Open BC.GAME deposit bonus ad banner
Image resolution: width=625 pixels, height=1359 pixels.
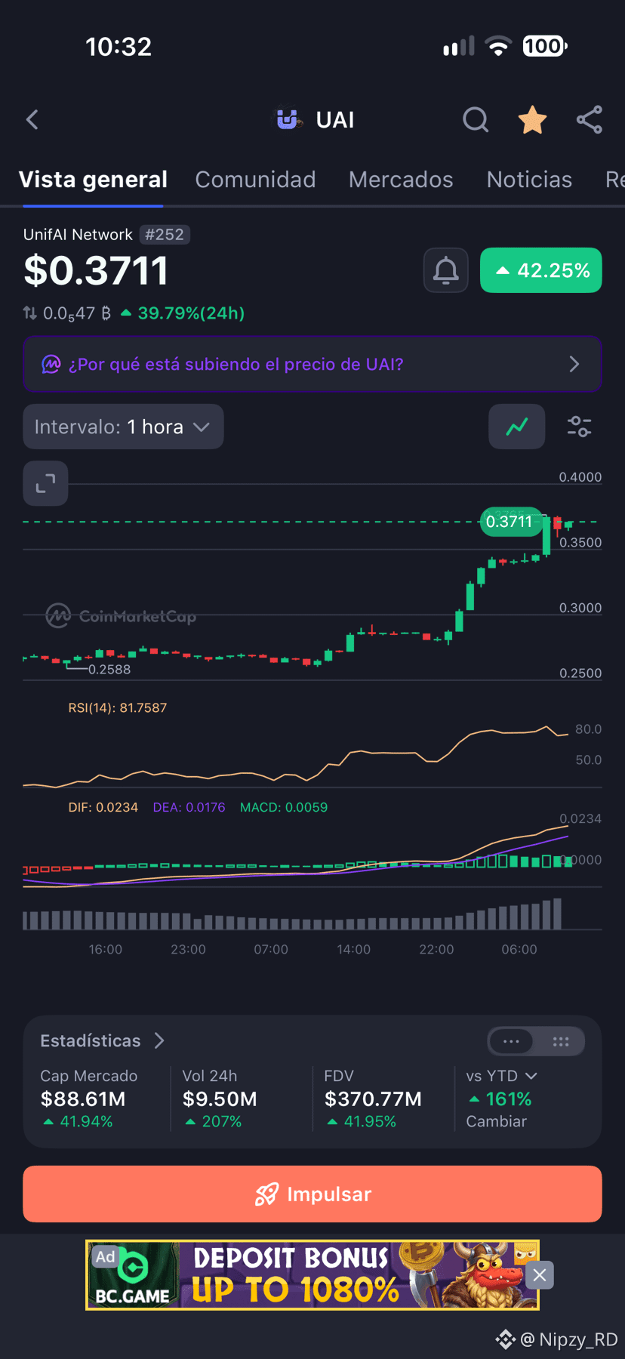pyautogui.click(x=312, y=1275)
